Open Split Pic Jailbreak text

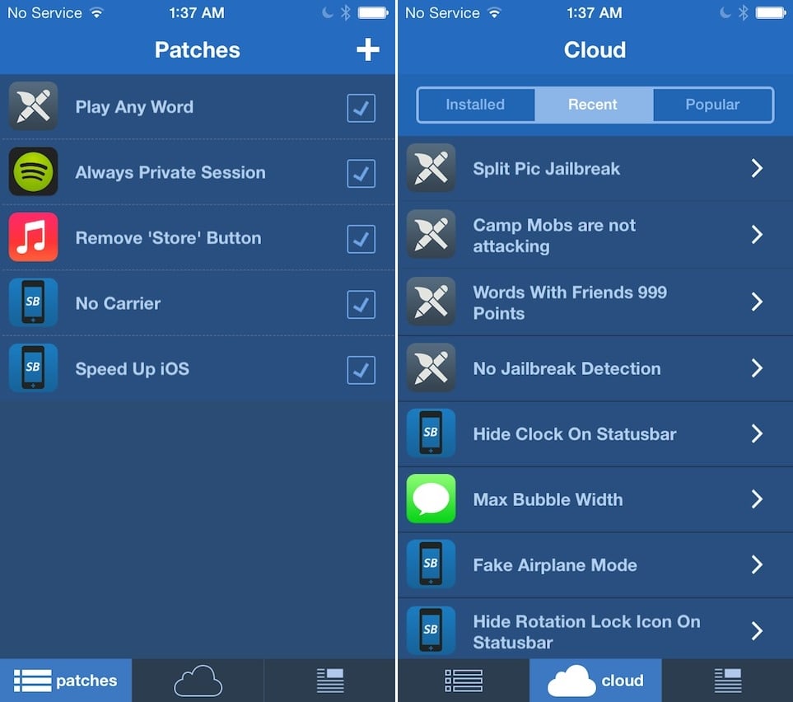(546, 169)
